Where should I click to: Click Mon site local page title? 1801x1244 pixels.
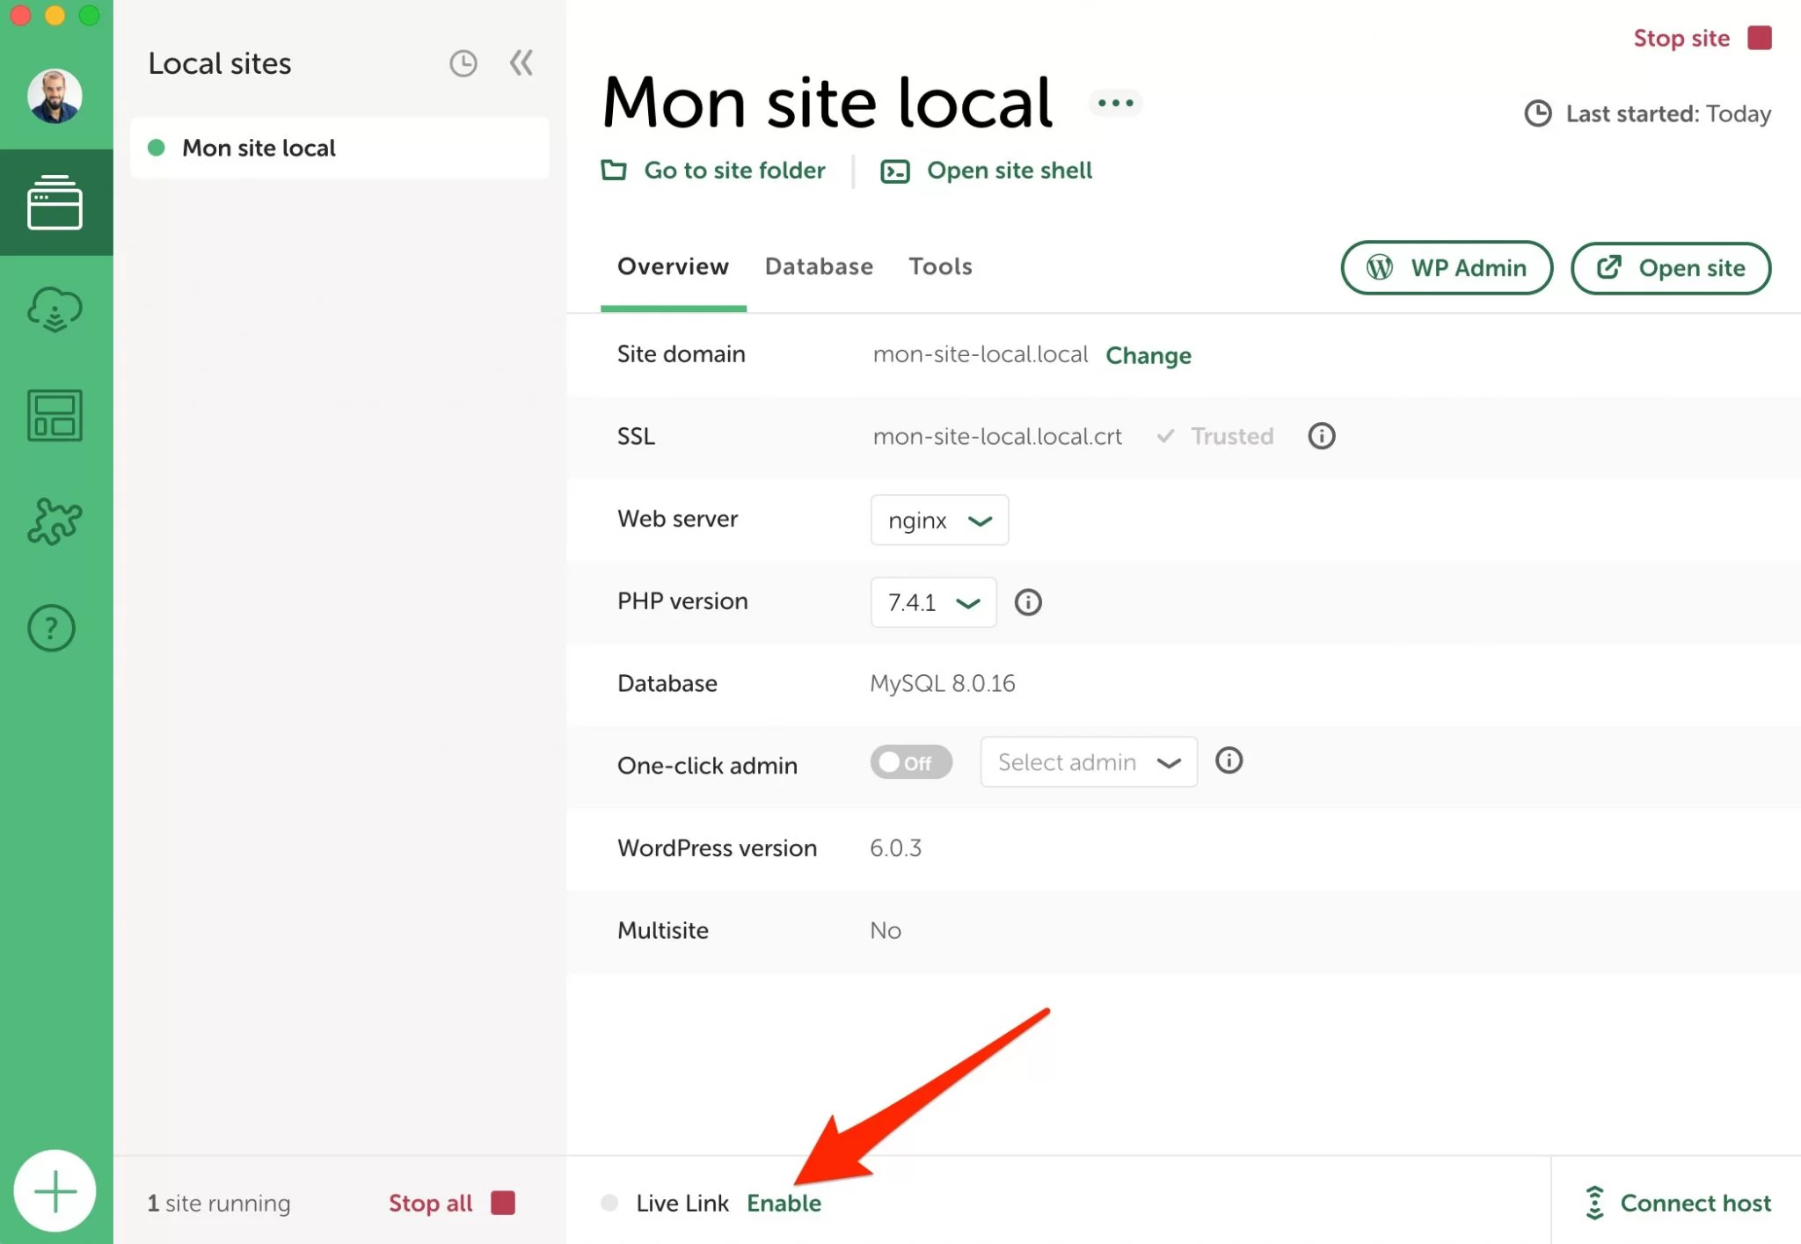point(827,103)
